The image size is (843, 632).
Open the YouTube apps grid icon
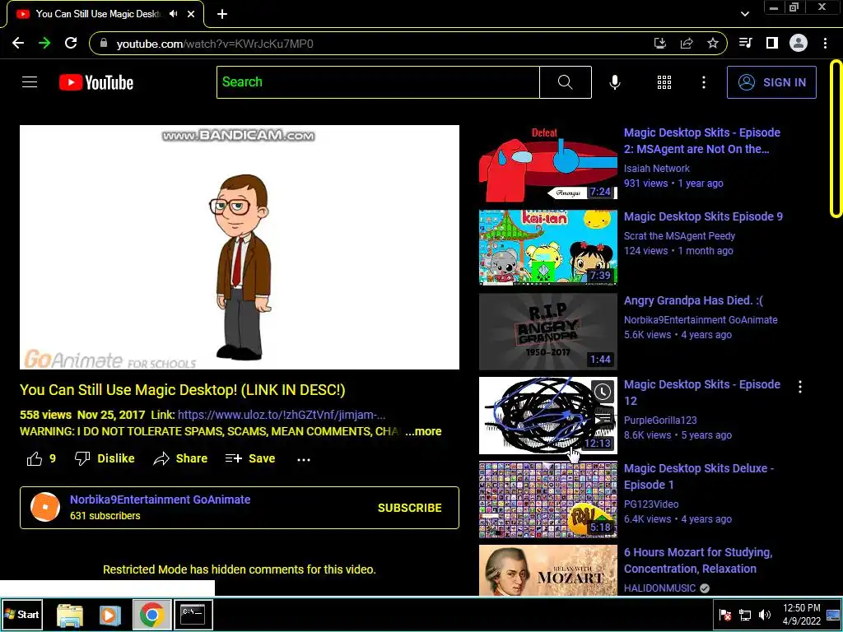pos(664,82)
